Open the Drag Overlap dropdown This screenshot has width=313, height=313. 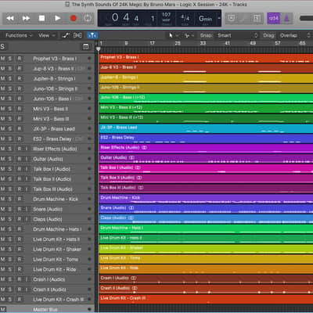pyautogui.click(x=295, y=35)
